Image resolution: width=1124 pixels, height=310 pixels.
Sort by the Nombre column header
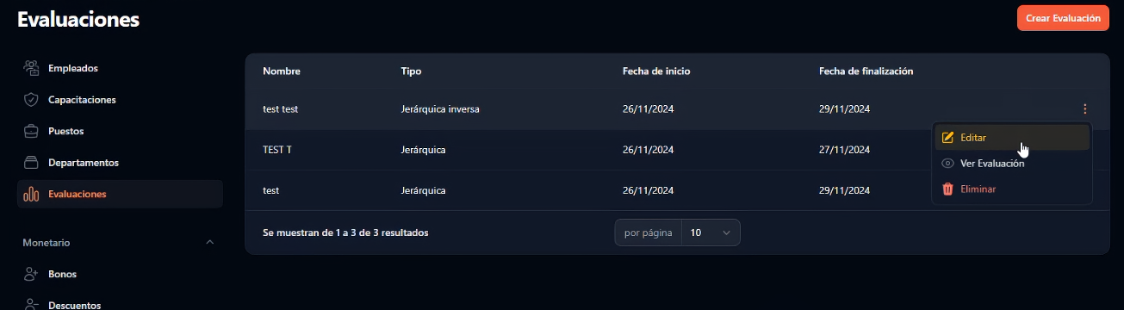point(282,71)
